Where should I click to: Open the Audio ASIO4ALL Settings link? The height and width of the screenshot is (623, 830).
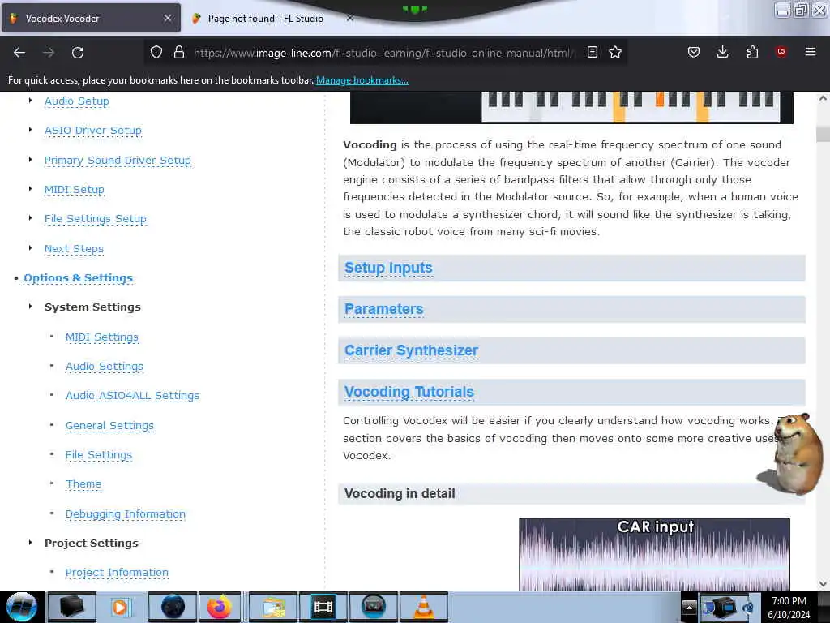click(132, 395)
